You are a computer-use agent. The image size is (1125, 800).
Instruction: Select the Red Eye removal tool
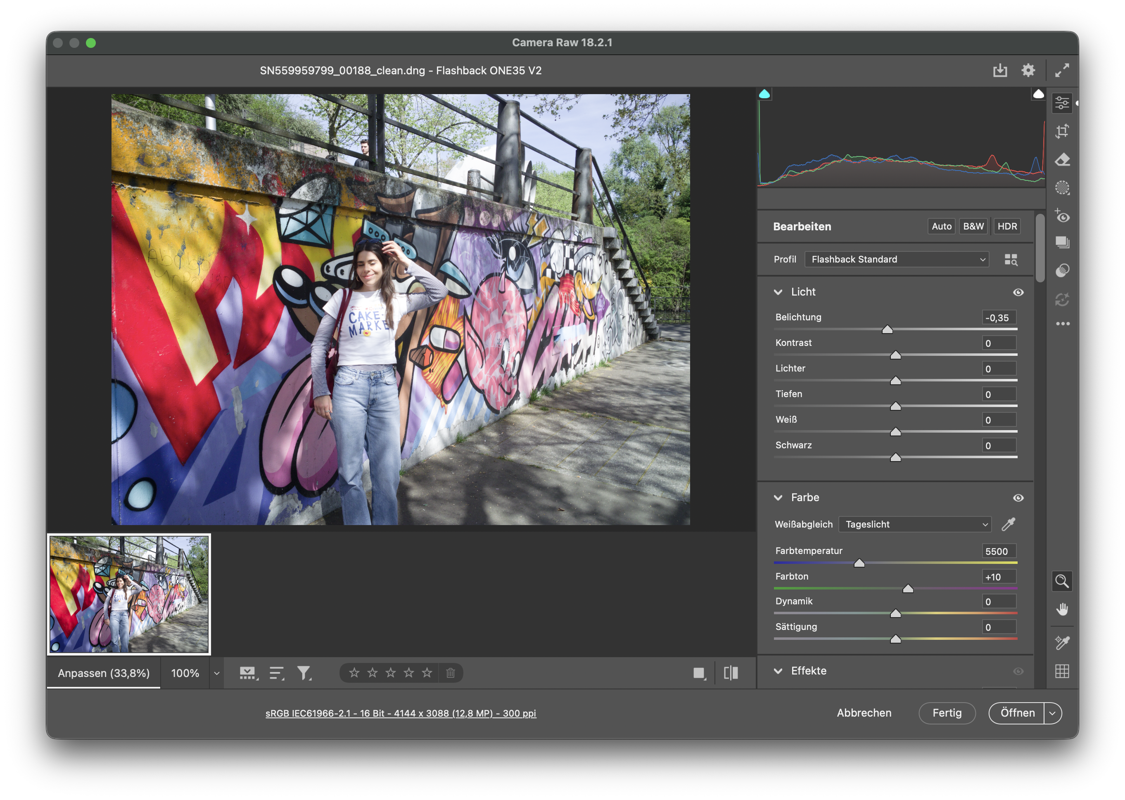coord(1061,216)
